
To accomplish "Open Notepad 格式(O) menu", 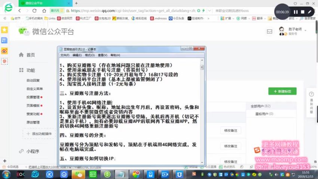I will point(90,55).
